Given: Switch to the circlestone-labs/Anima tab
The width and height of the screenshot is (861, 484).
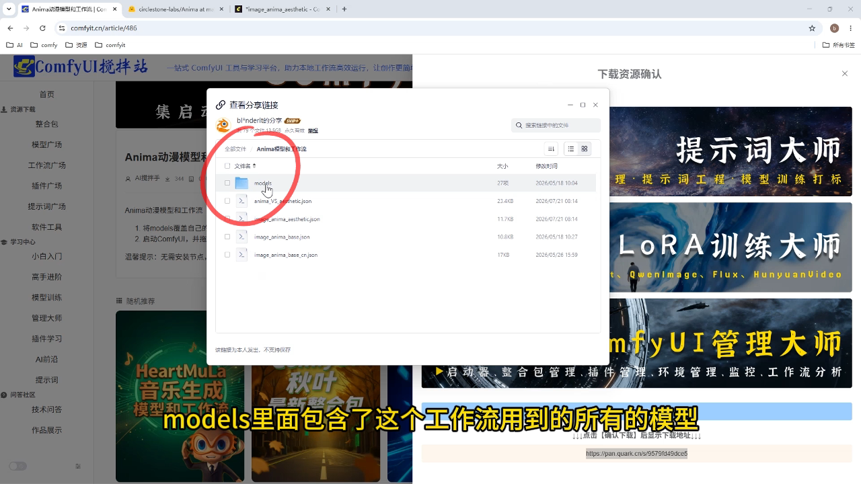Looking at the screenshot, I should pos(175,9).
